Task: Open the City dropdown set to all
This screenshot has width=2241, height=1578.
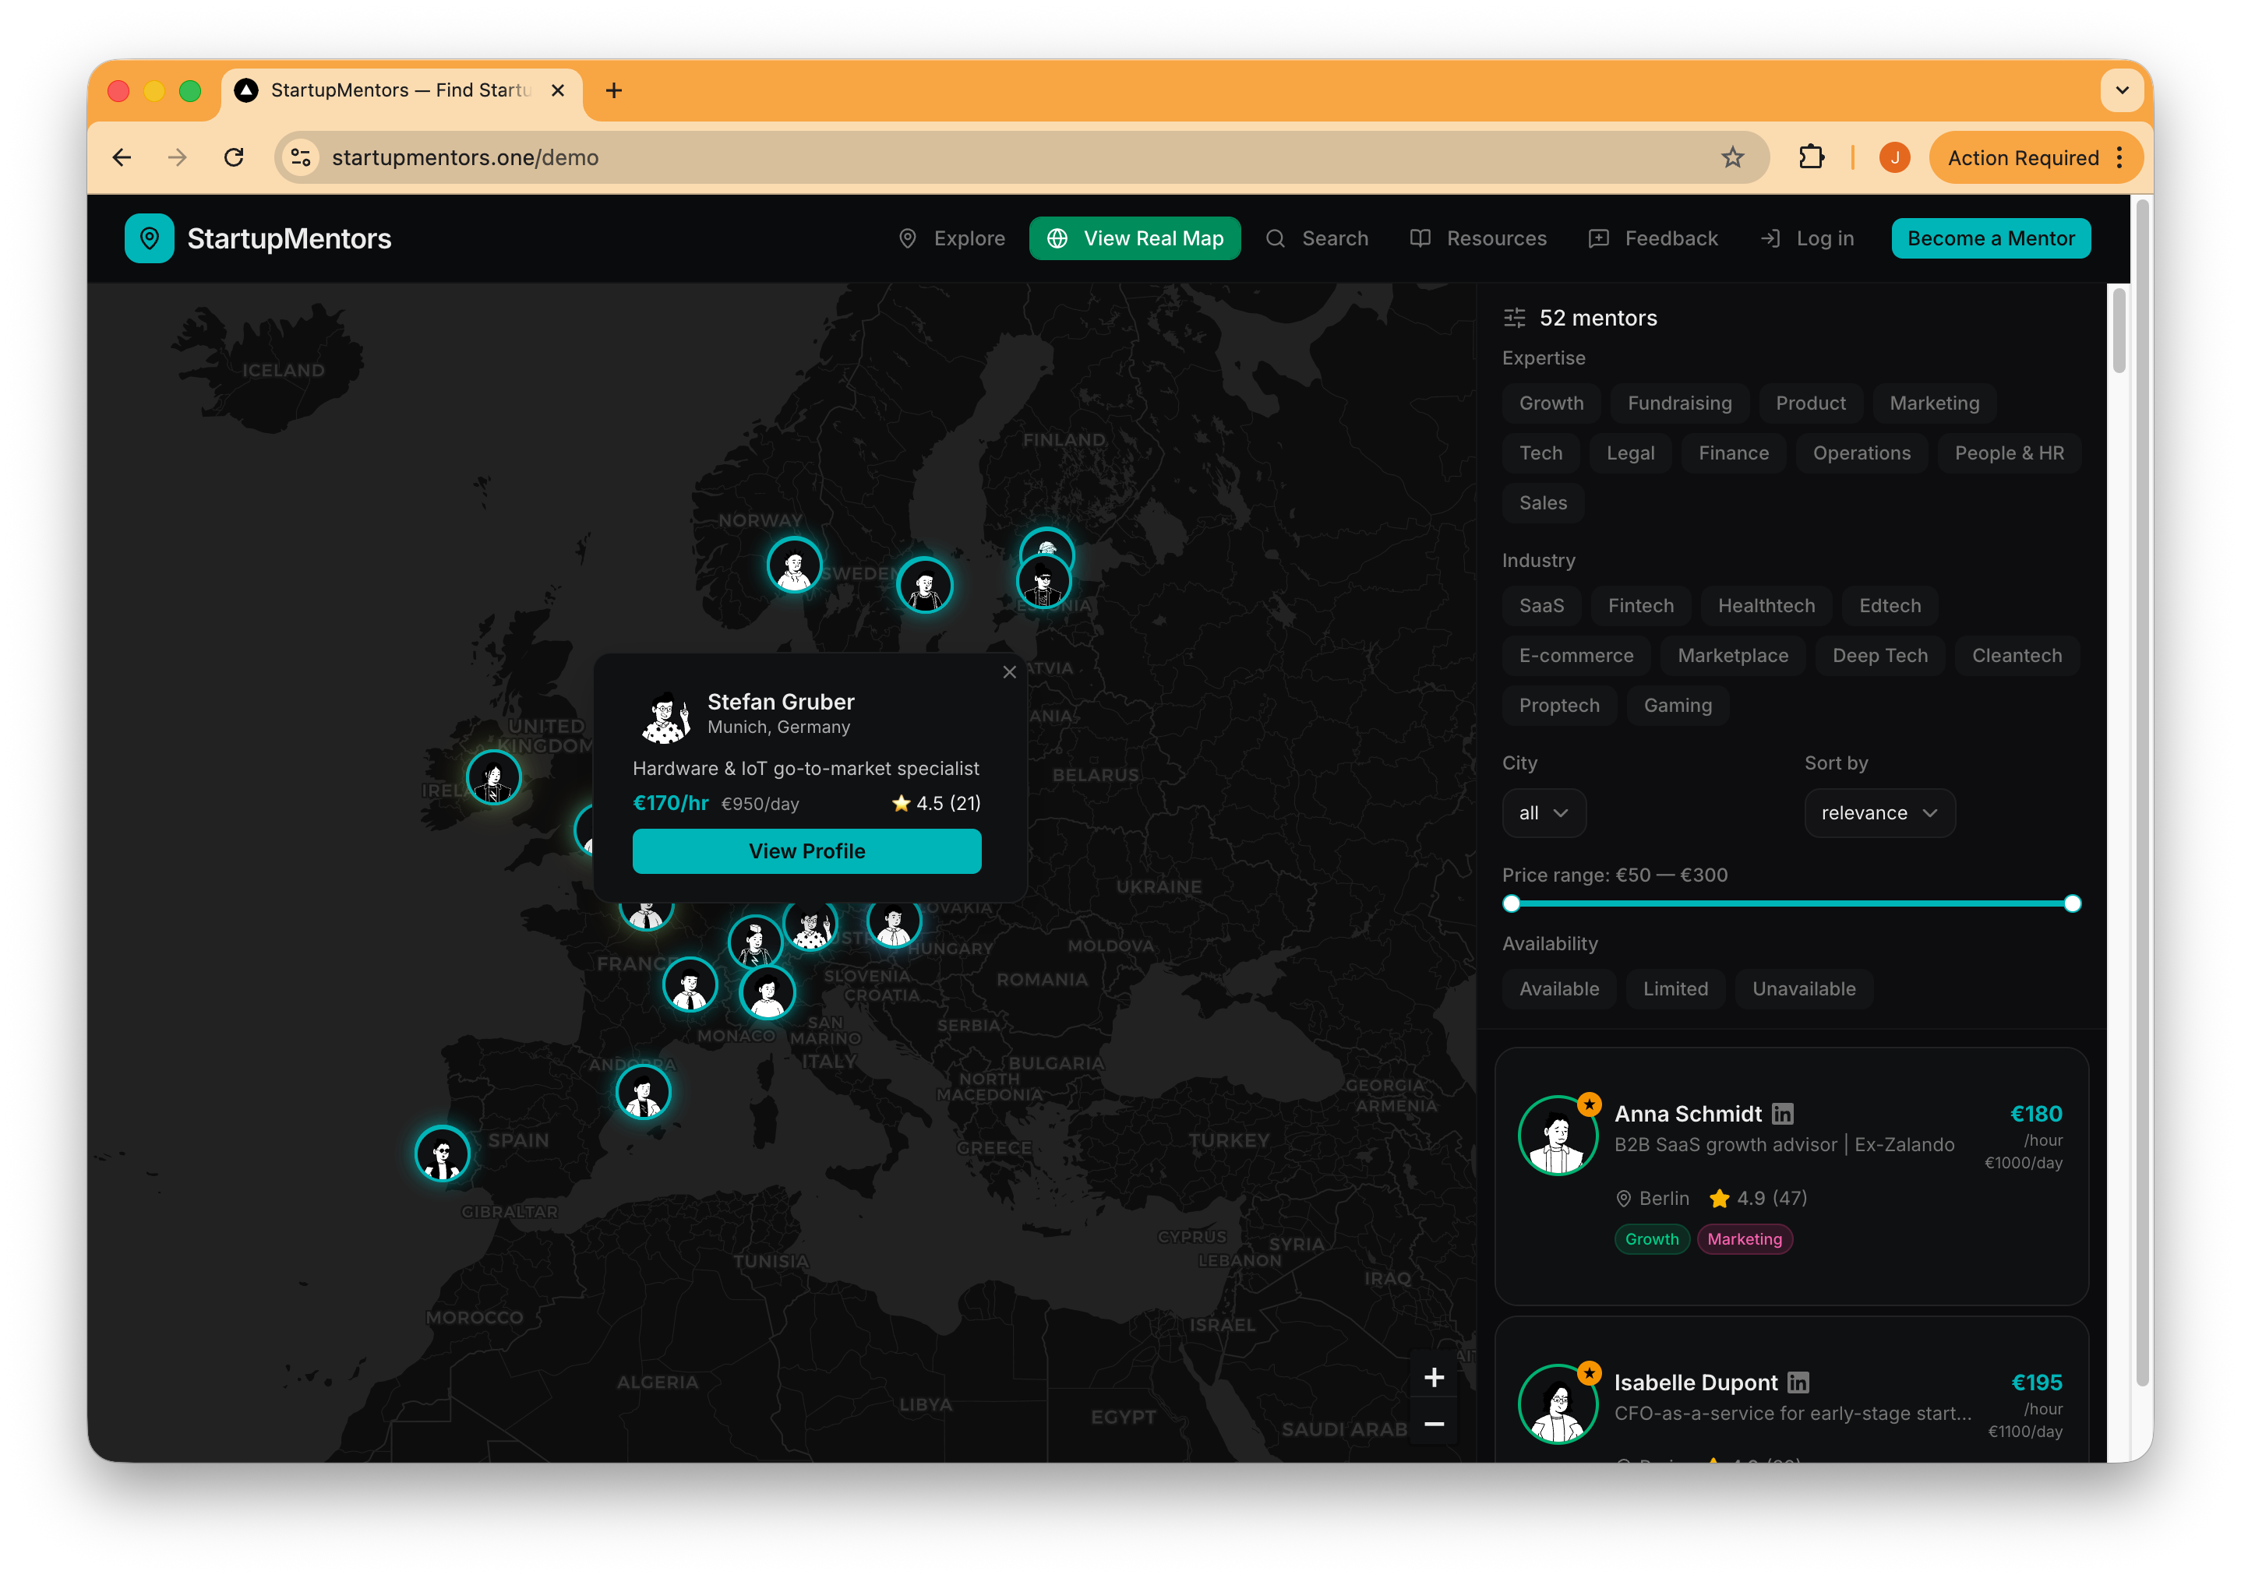Action: pos(1543,813)
